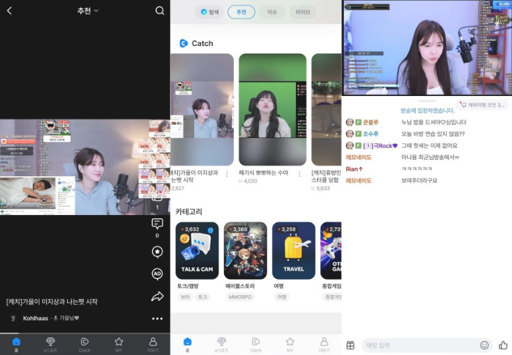This screenshot has height=355, width=512.
Task: Open the TRAVEL category card
Action: tap(293, 250)
